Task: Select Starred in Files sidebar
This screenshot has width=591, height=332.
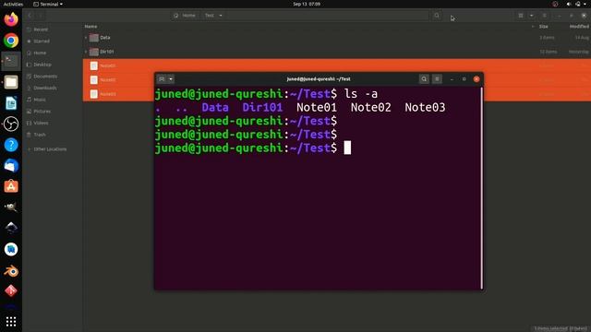Action: 42,41
